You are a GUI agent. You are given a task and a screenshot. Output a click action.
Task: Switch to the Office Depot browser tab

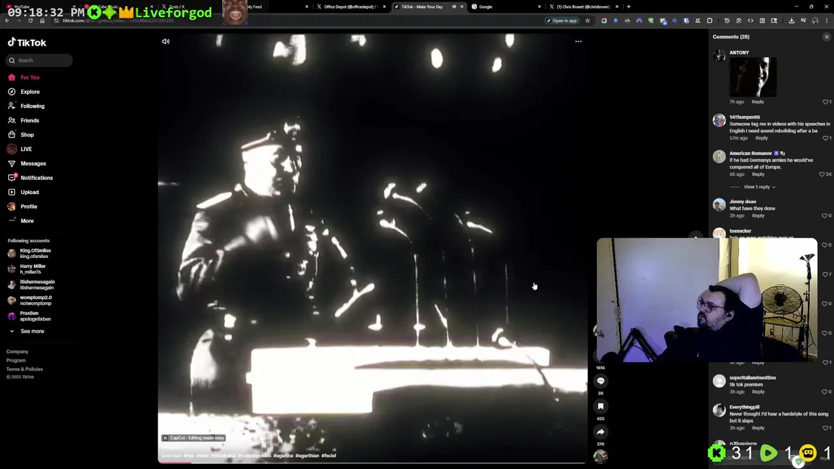350,7
